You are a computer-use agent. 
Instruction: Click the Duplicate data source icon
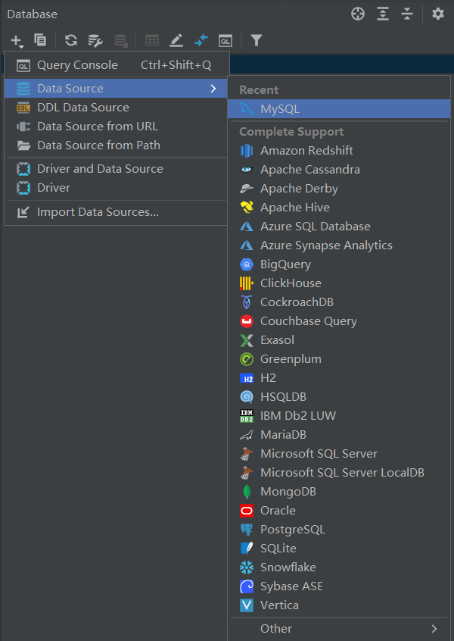40,40
